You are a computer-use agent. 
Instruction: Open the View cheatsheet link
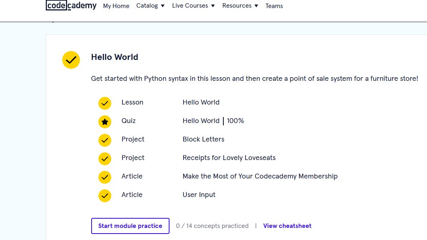tap(287, 226)
